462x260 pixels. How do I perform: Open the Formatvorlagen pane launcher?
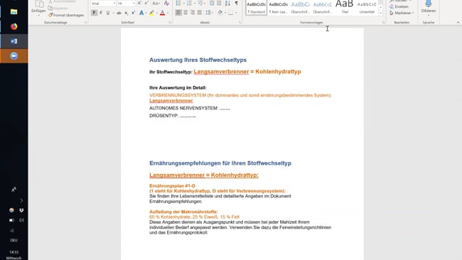click(x=383, y=23)
